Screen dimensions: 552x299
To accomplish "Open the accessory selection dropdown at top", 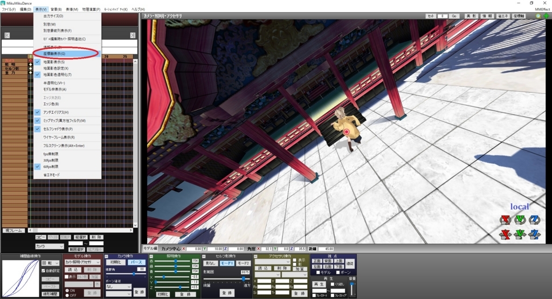I will click(x=272, y=262).
